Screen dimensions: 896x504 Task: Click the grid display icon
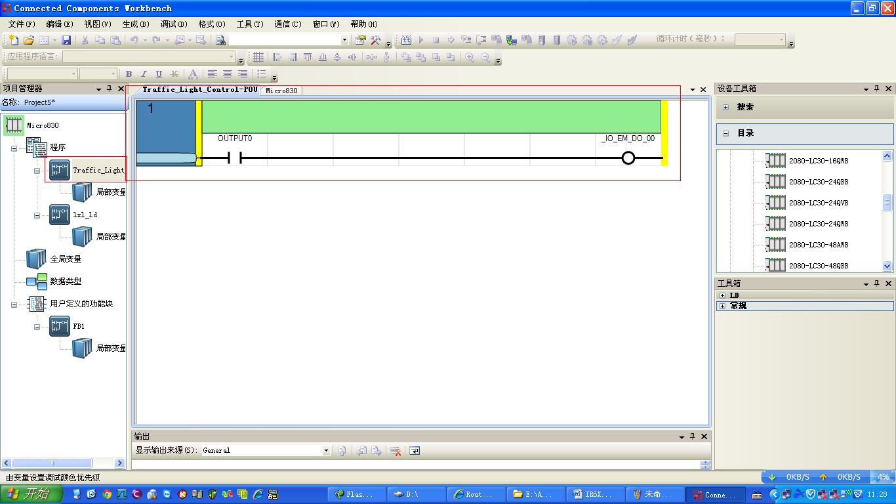(258, 57)
